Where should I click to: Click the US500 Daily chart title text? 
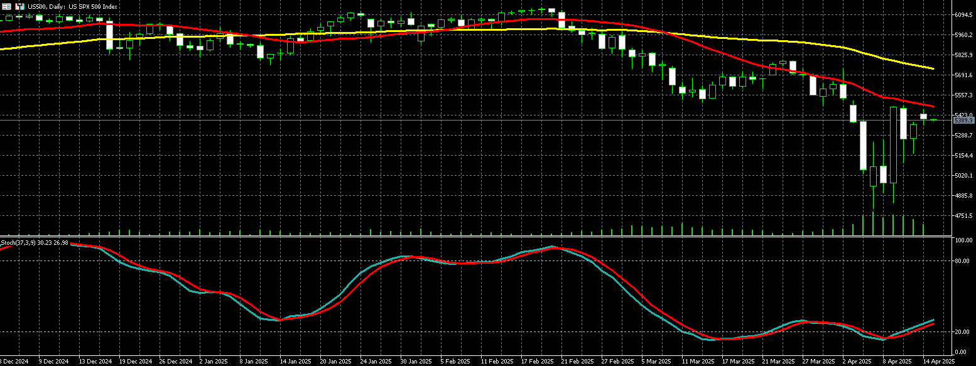tap(68, 6)
